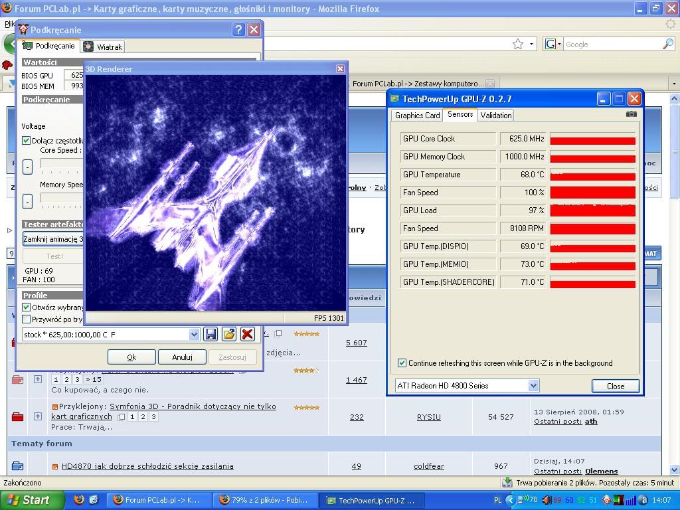Save the overclocking profile with the floppy icon
Viewport: 680px width, 510px height.
coord(211,334)
